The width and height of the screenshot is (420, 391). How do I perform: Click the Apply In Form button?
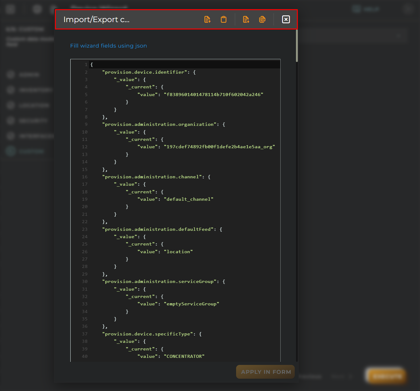pyautogui.click(x=266, y=372)
